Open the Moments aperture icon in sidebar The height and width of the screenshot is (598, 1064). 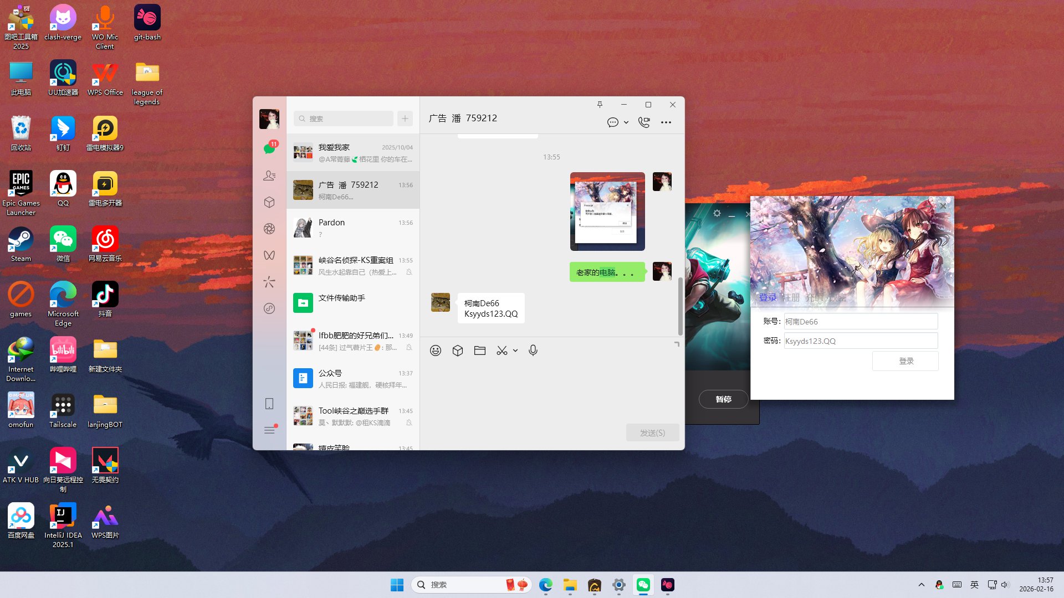269,229
